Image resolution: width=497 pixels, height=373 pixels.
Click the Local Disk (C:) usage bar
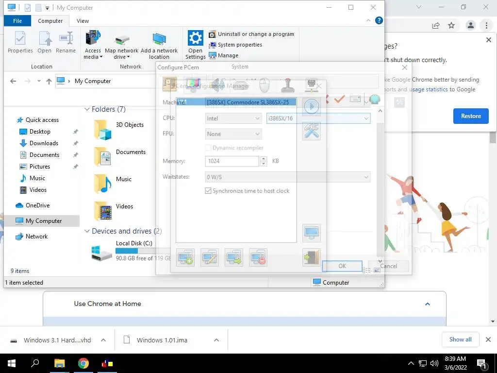(x=143, y=251)
